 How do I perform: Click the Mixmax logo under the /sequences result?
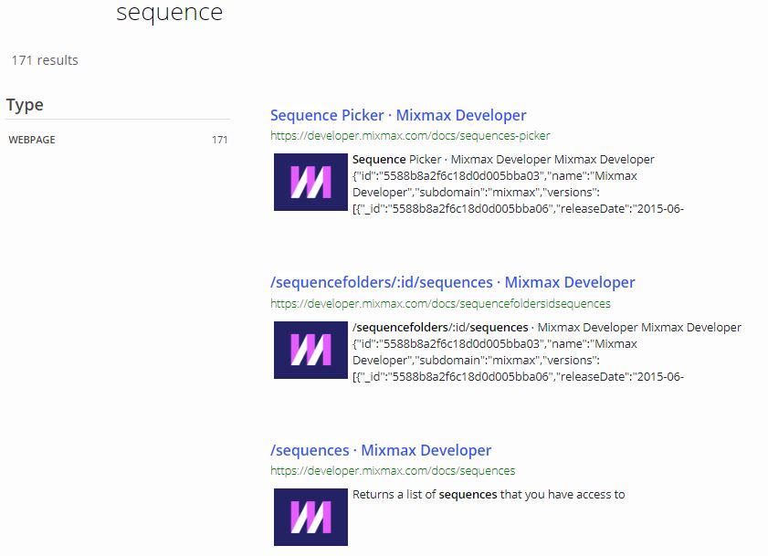click(x=310, y=516)
